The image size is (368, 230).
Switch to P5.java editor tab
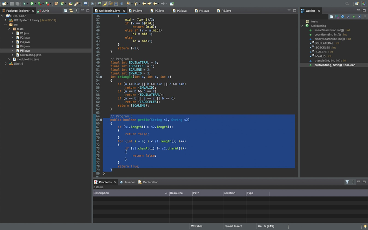point(224,11)
